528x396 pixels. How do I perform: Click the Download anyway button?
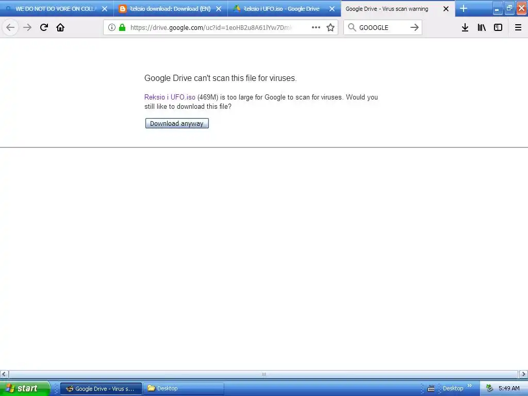click(177, 123)
